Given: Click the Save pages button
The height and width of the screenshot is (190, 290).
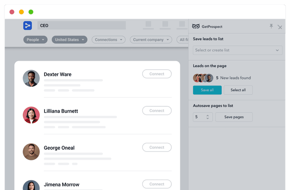Looking at the screenshot, I should [x=234, y=117].
